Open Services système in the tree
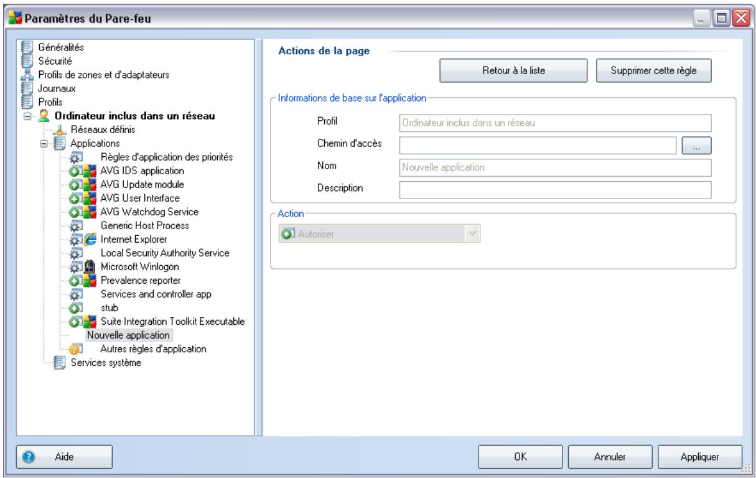The height and width of the screenshot is (478, 756). tap(106, 362)
